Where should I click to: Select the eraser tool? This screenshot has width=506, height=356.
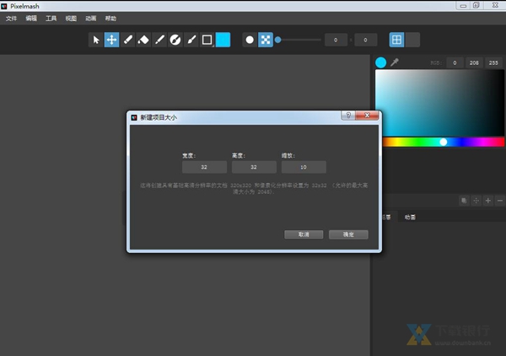point(143,40)
